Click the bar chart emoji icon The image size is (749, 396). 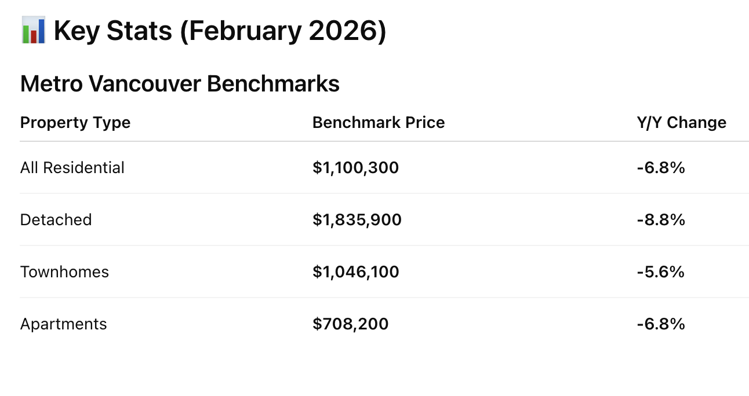pos(33,30)
